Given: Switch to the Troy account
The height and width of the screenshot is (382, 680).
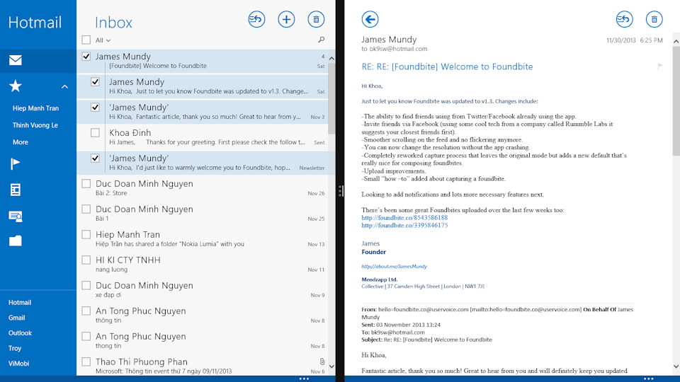Looking at the screenshot, I should click(x=15, y=348).
